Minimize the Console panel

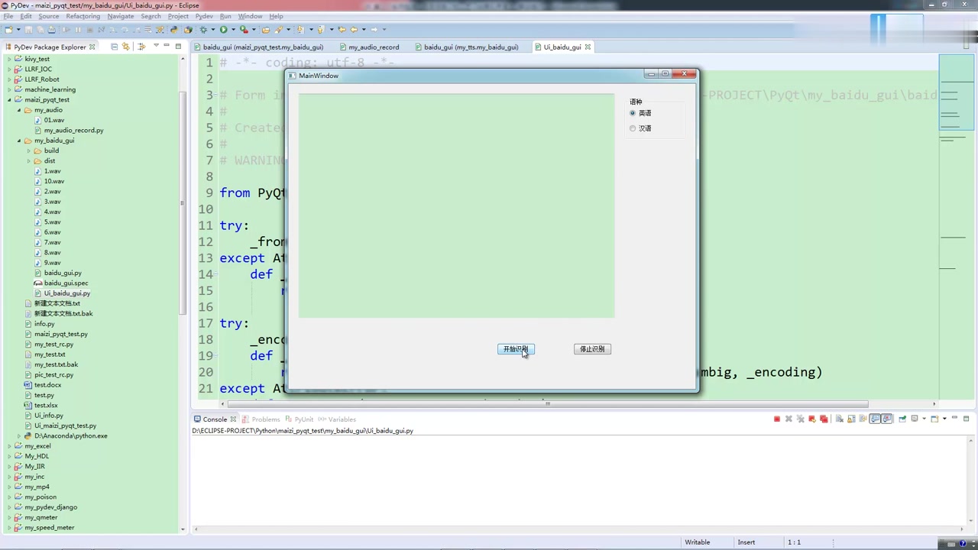coord(954,418)
